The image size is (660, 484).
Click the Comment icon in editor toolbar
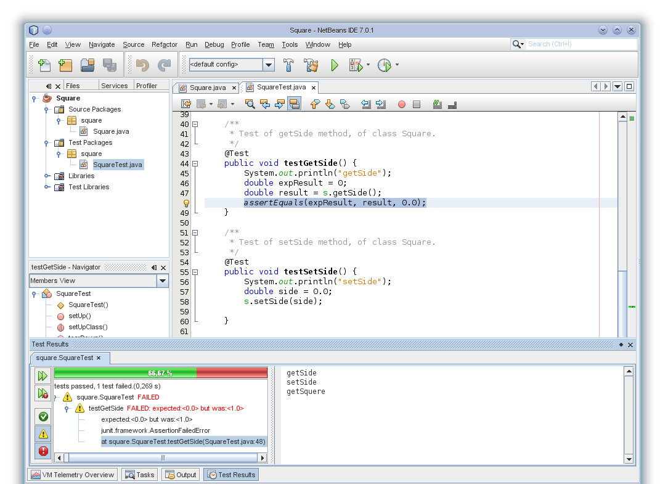click(x=438, y=104)
